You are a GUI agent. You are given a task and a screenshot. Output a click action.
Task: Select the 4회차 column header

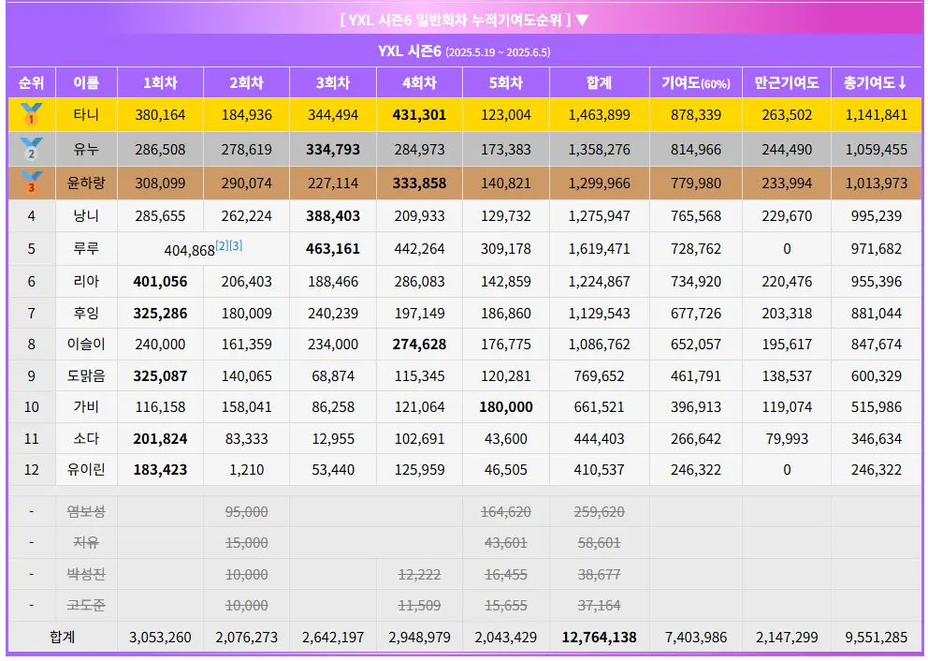[x=420, y=83]
